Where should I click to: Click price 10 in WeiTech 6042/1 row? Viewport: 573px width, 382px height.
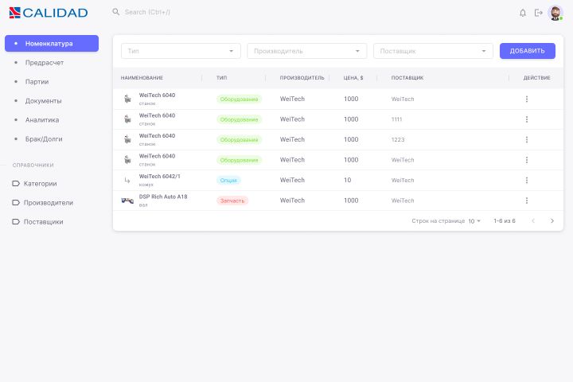point(347,180)
